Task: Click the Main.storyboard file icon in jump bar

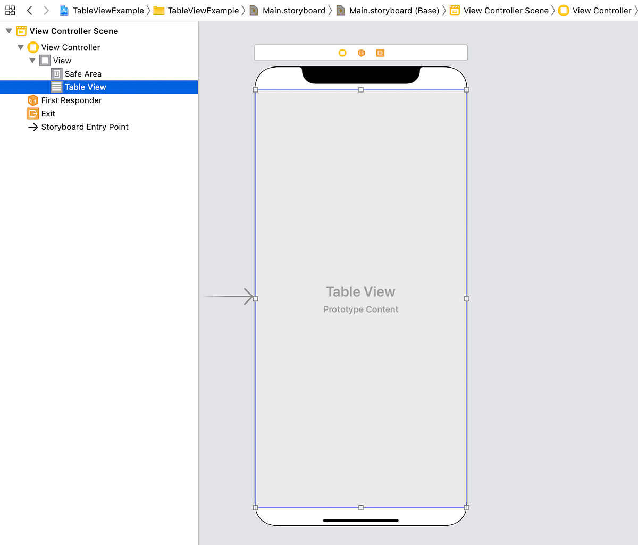Action: (254, 10)
